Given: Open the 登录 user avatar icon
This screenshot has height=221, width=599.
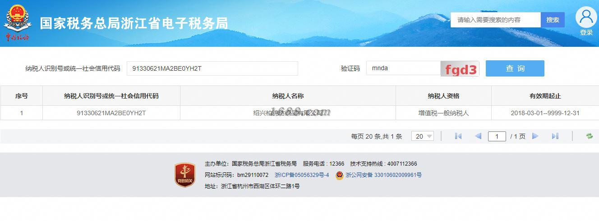Looking at the screenshot, I should pos(586,18).
